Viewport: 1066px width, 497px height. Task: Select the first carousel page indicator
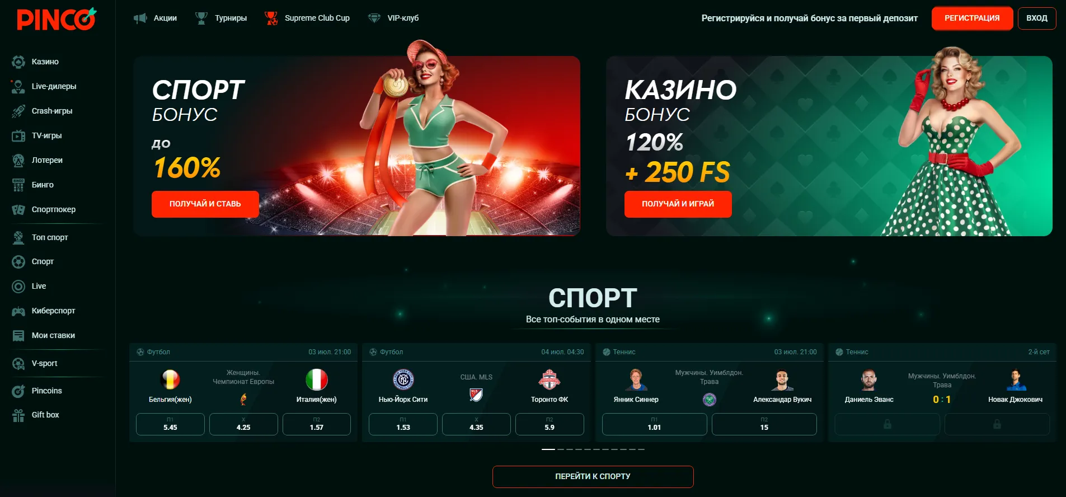pyautogui.click(x=548, y=449)
